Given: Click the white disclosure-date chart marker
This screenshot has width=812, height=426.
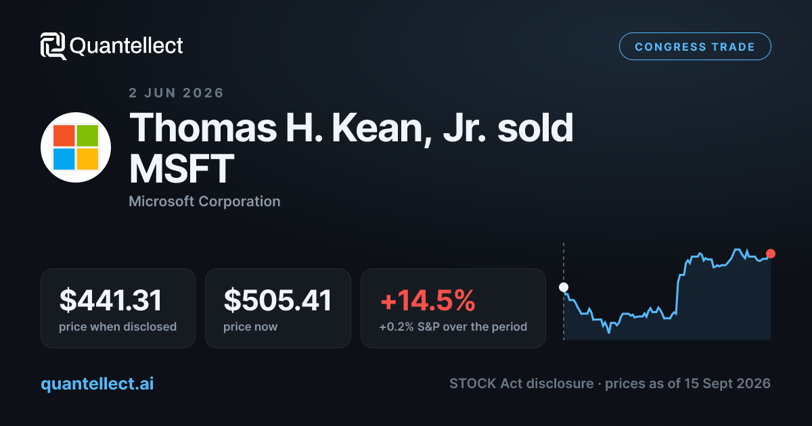Looking at the screenshot, I should (x=564, y=287).
